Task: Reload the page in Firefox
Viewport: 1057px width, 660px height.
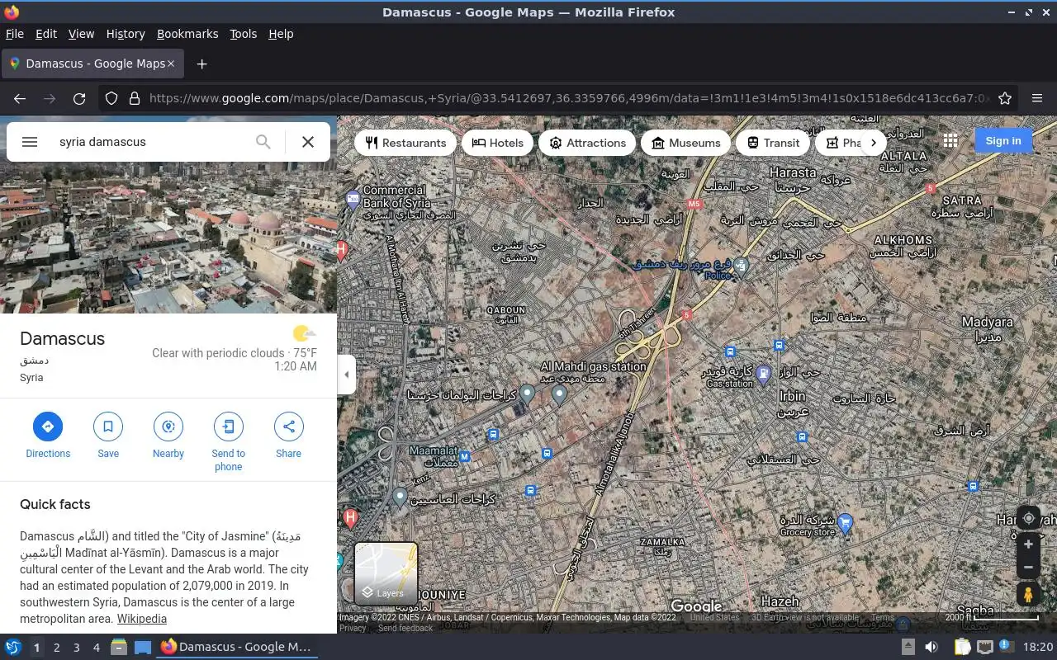Action: [79, 98]
